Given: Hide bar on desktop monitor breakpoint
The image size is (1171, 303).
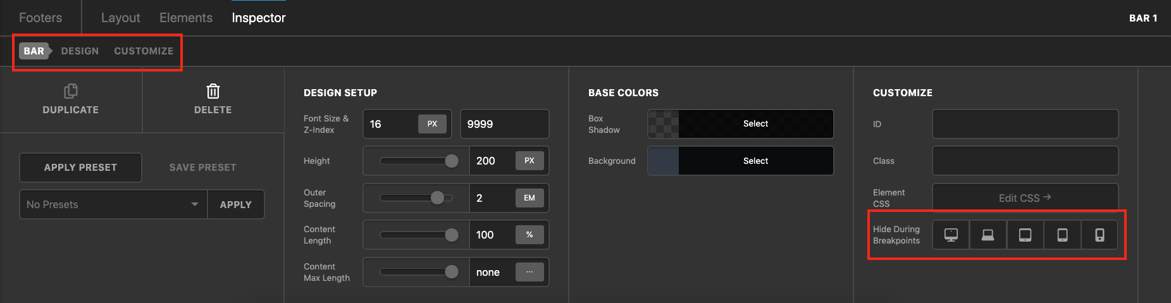Looking at the screenshot, I should pyautogui.click(x=951, y=235).
